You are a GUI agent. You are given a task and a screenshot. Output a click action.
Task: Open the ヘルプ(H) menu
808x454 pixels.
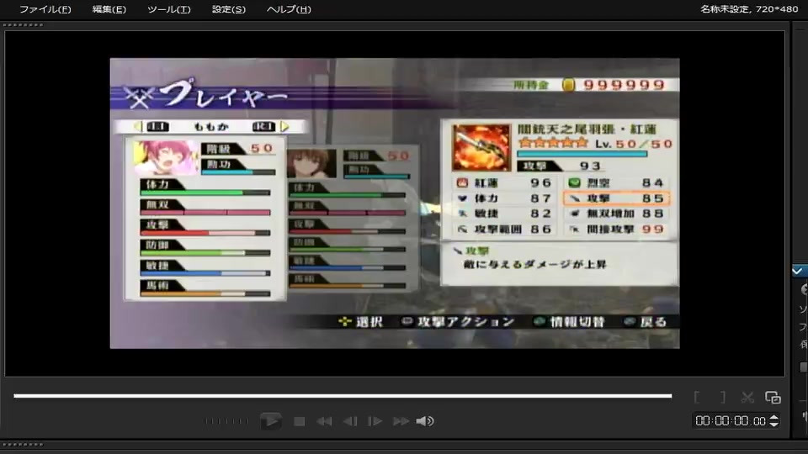click(289, 9)
